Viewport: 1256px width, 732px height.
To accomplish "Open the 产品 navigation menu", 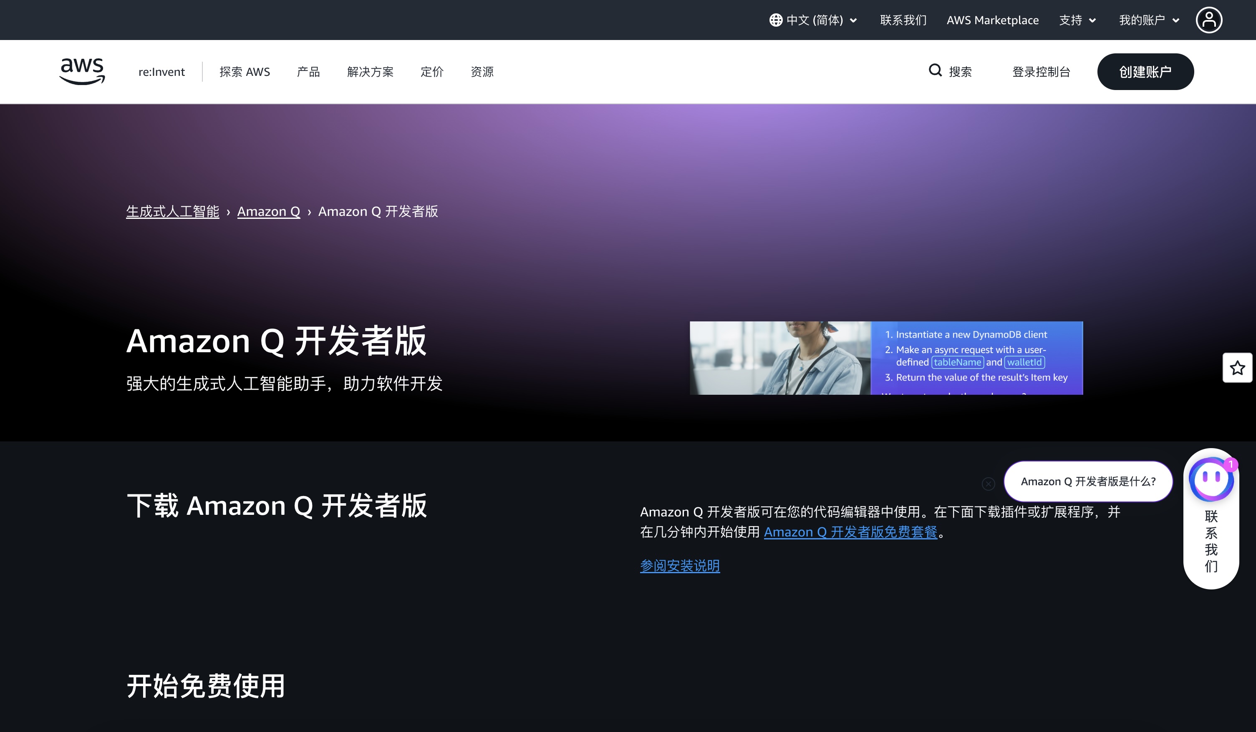I will (308, 72).
